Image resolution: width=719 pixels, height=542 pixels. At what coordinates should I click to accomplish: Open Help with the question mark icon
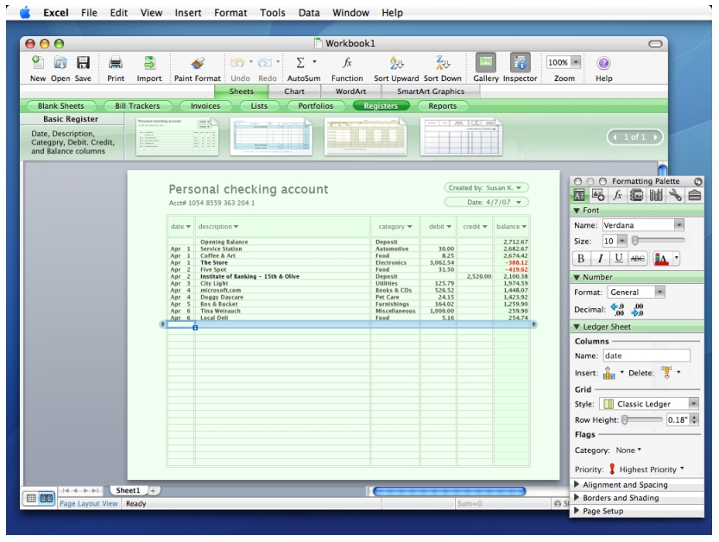click(603, 63)
